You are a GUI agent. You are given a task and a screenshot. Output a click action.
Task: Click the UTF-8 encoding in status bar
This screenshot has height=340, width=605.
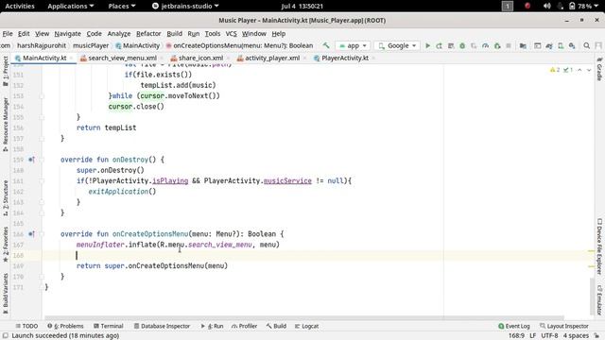(549, 336)
